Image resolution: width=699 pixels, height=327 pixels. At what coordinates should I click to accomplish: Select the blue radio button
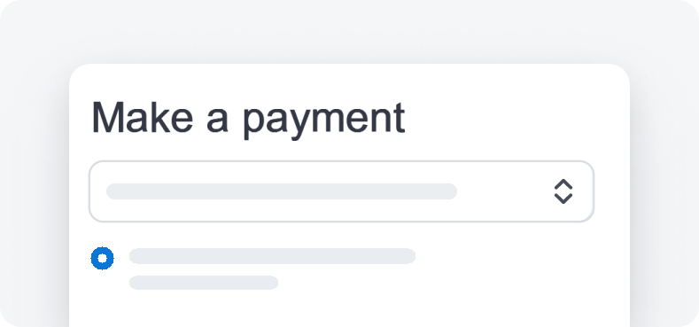[103, 258]
